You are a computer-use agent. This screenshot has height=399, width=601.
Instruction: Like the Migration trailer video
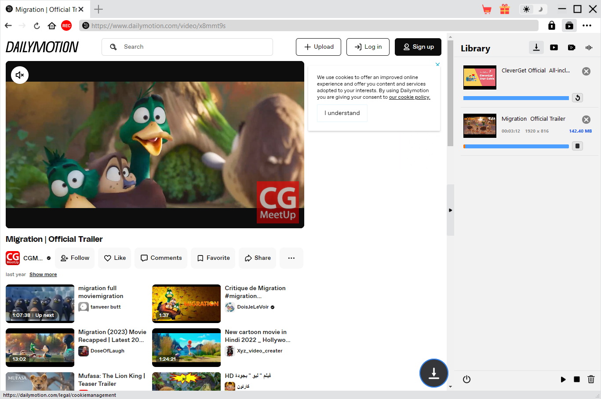(115, 258)
